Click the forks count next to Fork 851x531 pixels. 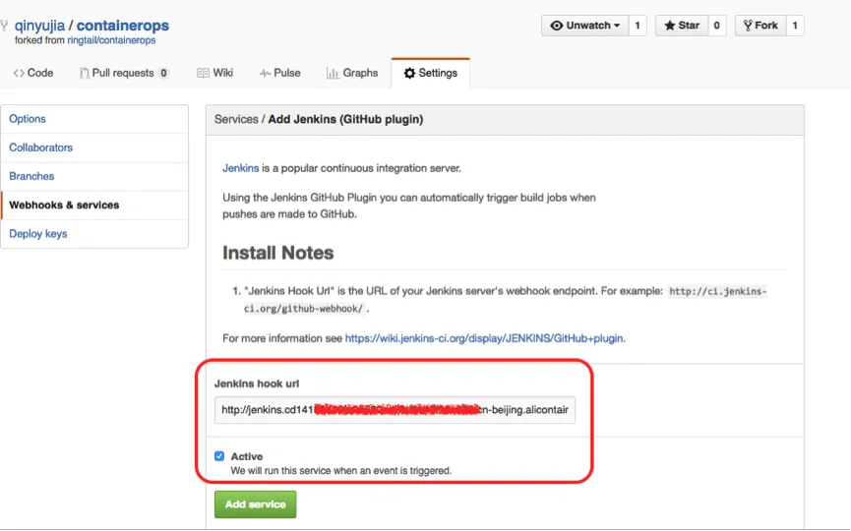795,26
